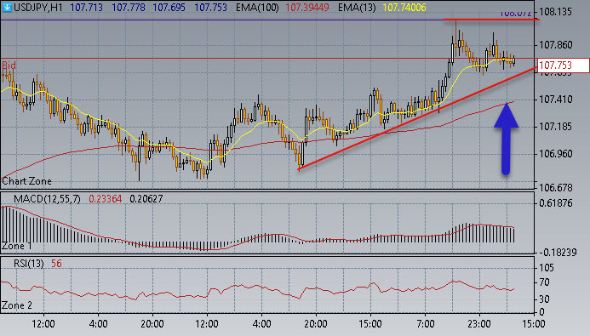This screenshot has width=590, height=336.
Task: Click the blue download arrow icon beside USDJPY
Action: tap(7, 7)
